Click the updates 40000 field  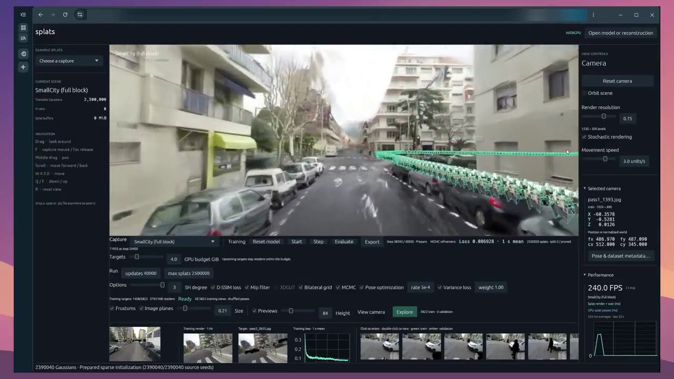pos(141,273)
